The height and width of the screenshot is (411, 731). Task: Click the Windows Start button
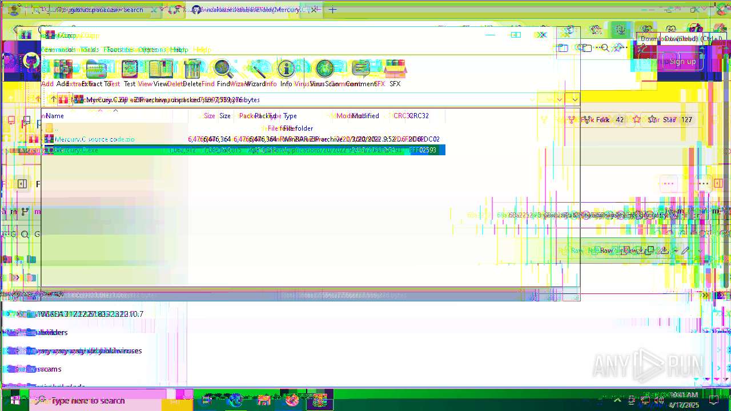[x=15, y=401]
